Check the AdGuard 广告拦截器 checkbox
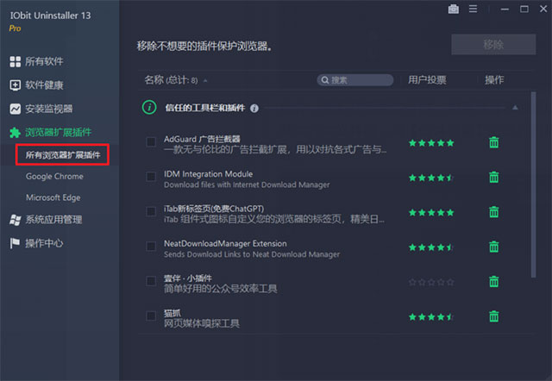The height and width of the screenshot is (381, 552). [151, 141]
